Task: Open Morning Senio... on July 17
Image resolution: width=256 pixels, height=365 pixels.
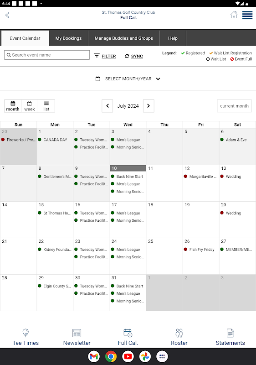Action: [x=128, y=220]
